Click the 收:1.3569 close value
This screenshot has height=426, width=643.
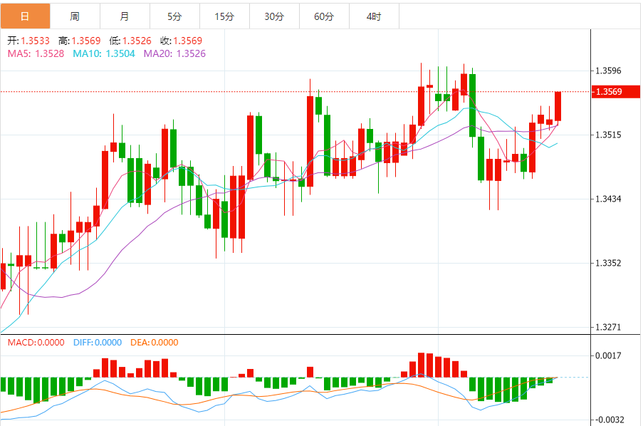[x=182, y=41]
